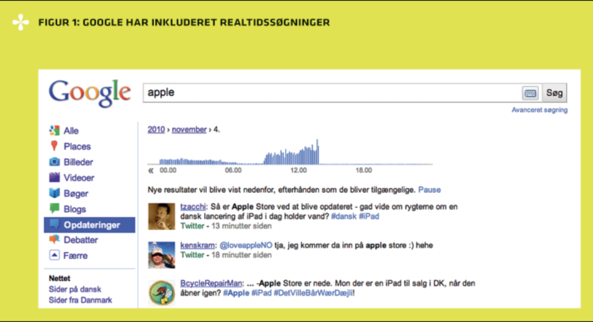Image resolution: width=593 pixels, height=322 pixels.
Task: Click the Videoer film icon
Action: 54,178
